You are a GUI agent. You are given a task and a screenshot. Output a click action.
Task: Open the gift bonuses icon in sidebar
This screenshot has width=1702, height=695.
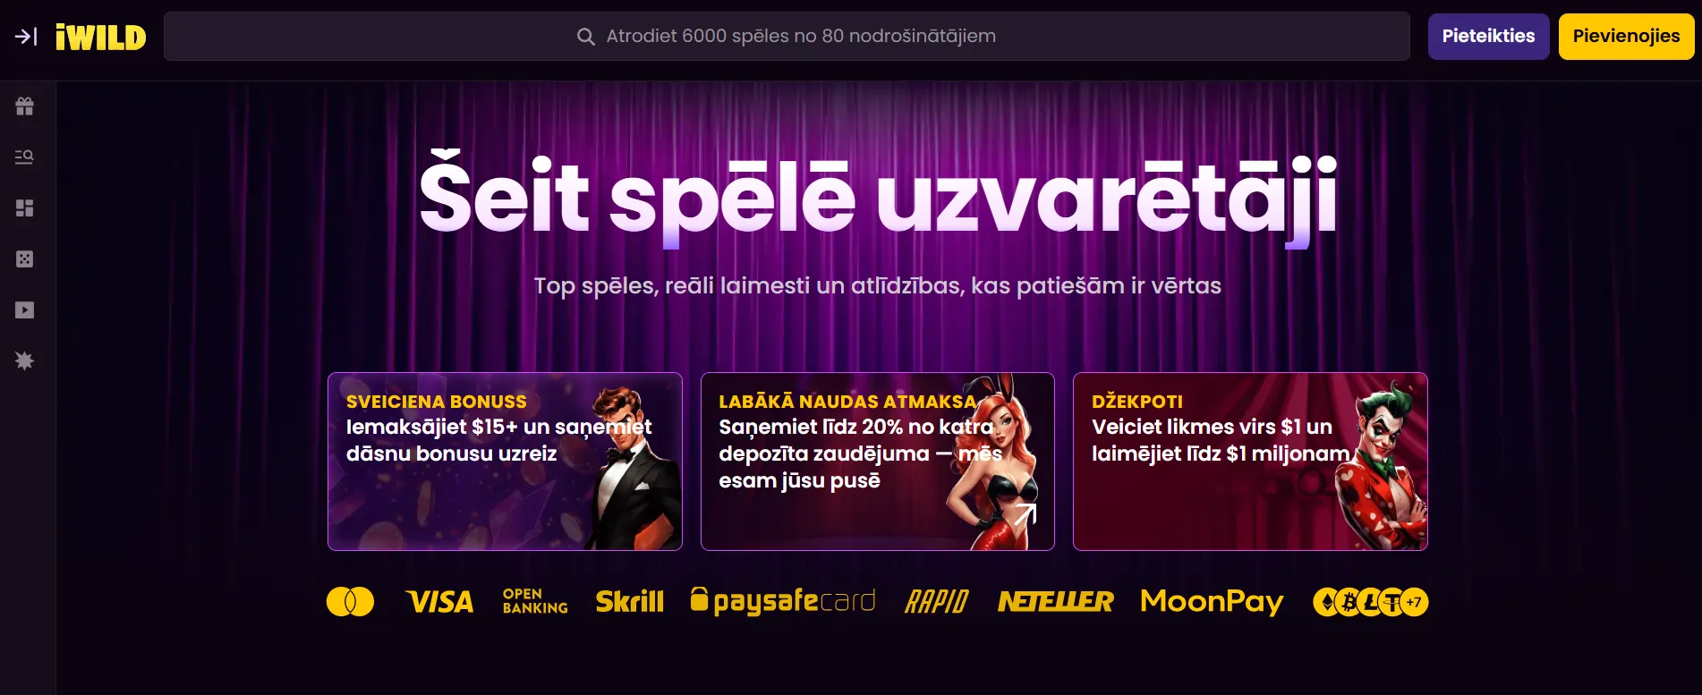point(25,106)
